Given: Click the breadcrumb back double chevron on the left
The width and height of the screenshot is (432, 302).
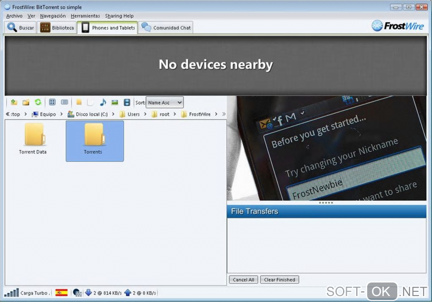Looking at the screenshot, I should click(8, 114).
